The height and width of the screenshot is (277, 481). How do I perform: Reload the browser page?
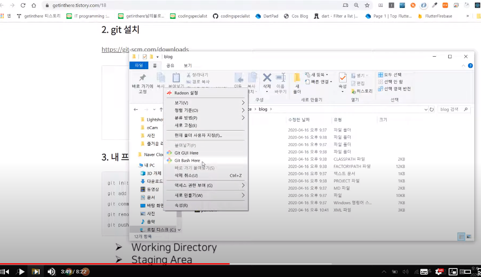point(23,5)
